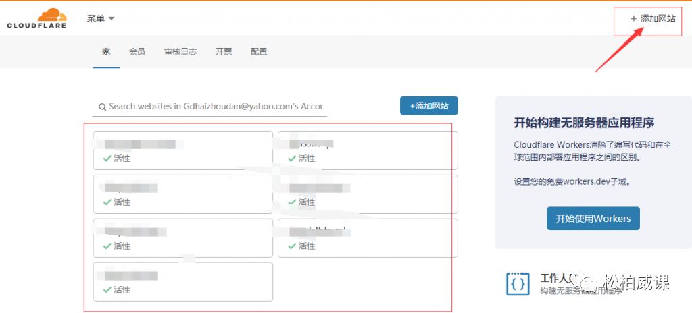This screenshot has width=692, height=313.
Task: Open the first website card in list
Action: (182, 150)
